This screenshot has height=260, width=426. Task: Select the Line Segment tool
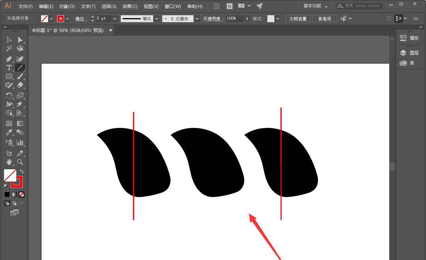(x=20, y=68)
